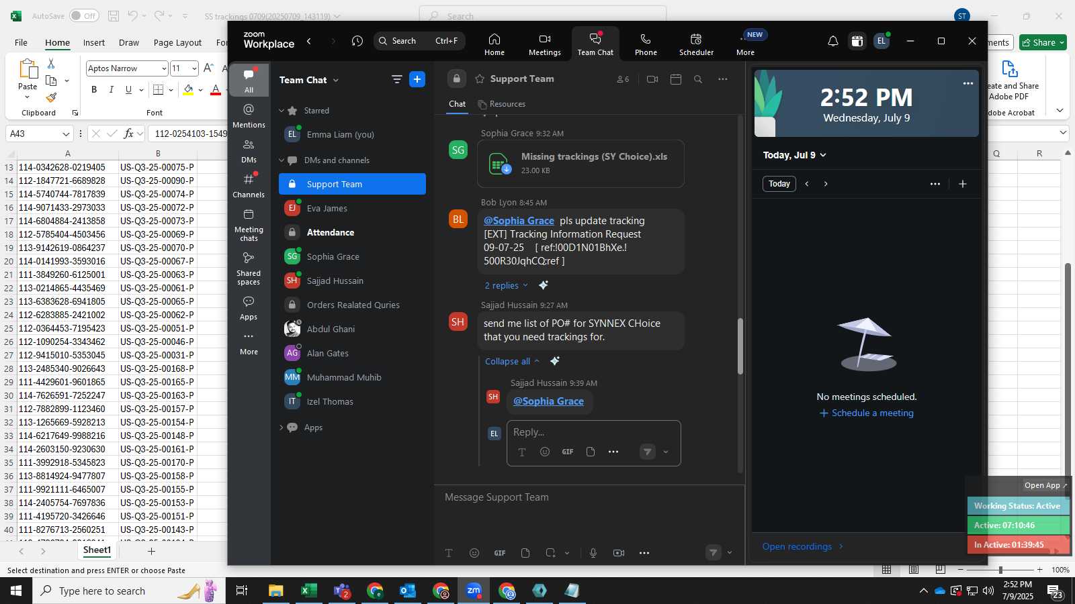Viewport: 1075px width, 604px height.
Task: Open Excel Draw ribbon tab
Action: (x=129, y=42)
